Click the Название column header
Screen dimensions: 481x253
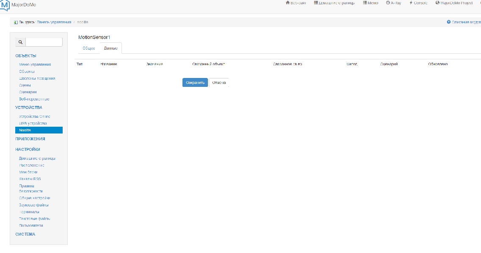pyautogui.click(x=108, y=64)
